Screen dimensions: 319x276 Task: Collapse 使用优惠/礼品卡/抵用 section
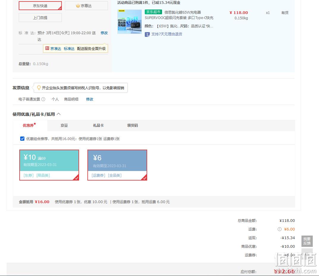59,114
